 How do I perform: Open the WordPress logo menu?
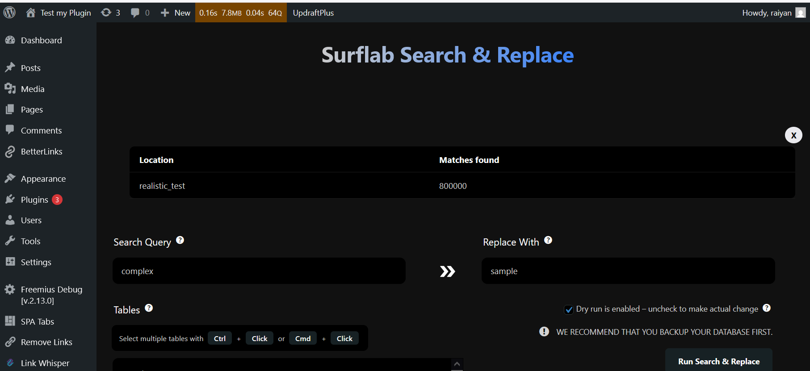click(x=9, y=13)
